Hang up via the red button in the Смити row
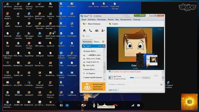This screenshot has width=199, height=112. coord(104,46)
